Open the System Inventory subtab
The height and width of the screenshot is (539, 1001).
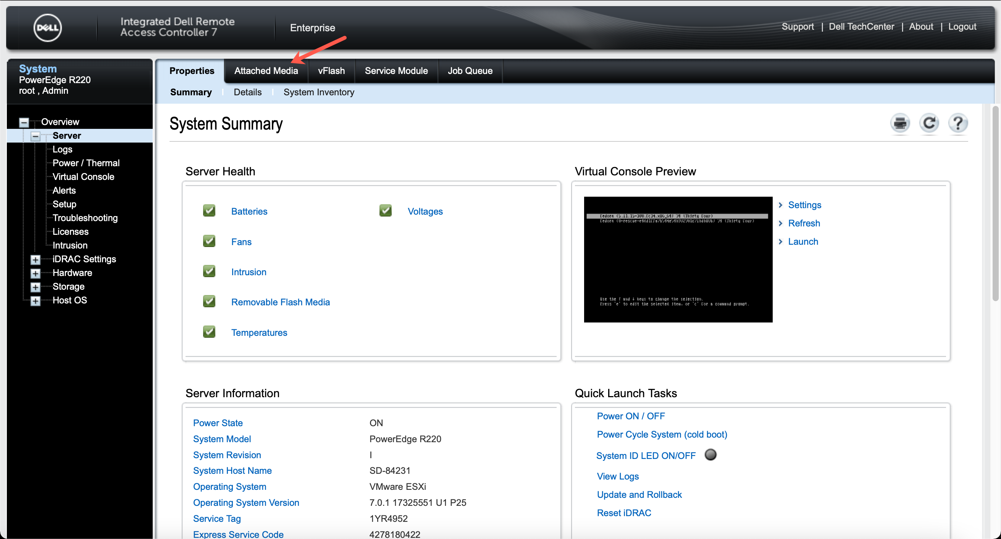tap(319, 92)
